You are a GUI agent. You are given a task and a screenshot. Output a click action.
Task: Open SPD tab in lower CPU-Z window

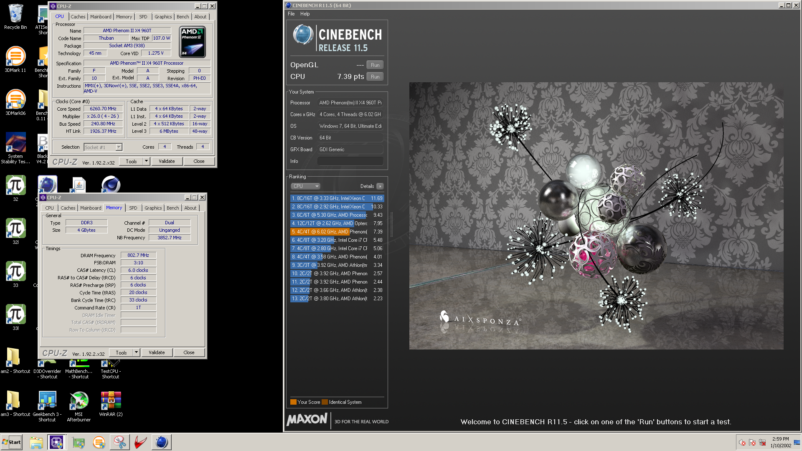[x=133, y=208]
